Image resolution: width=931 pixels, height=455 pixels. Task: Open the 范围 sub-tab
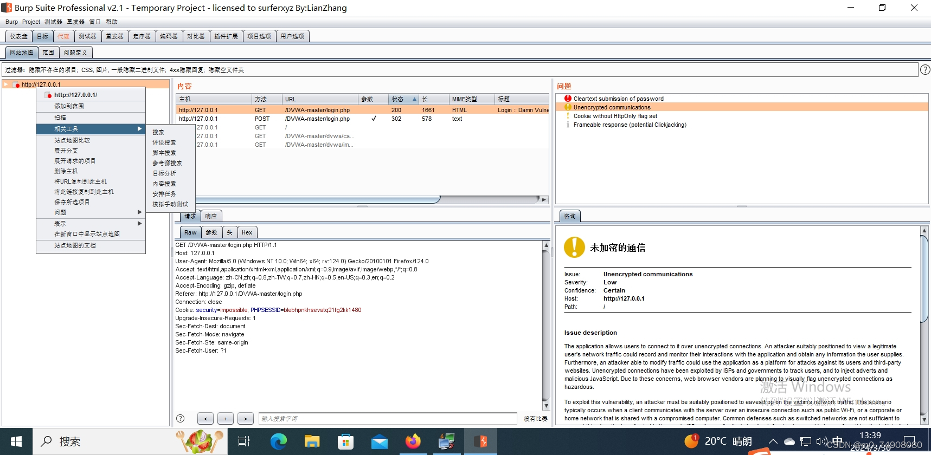48,53
